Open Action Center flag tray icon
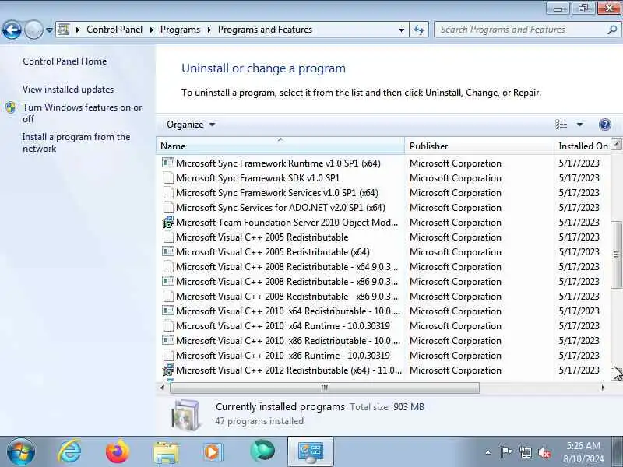Screen dimensions: 623x467 point(505,452)
